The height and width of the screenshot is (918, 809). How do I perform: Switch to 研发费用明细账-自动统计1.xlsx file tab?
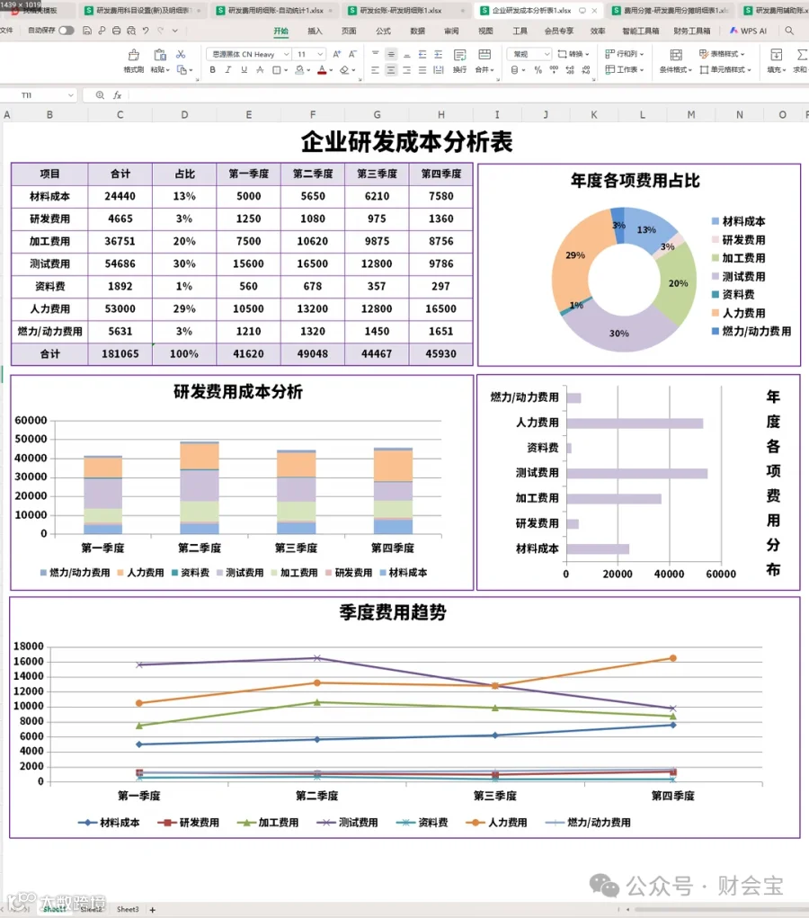[x=275, y=11]
